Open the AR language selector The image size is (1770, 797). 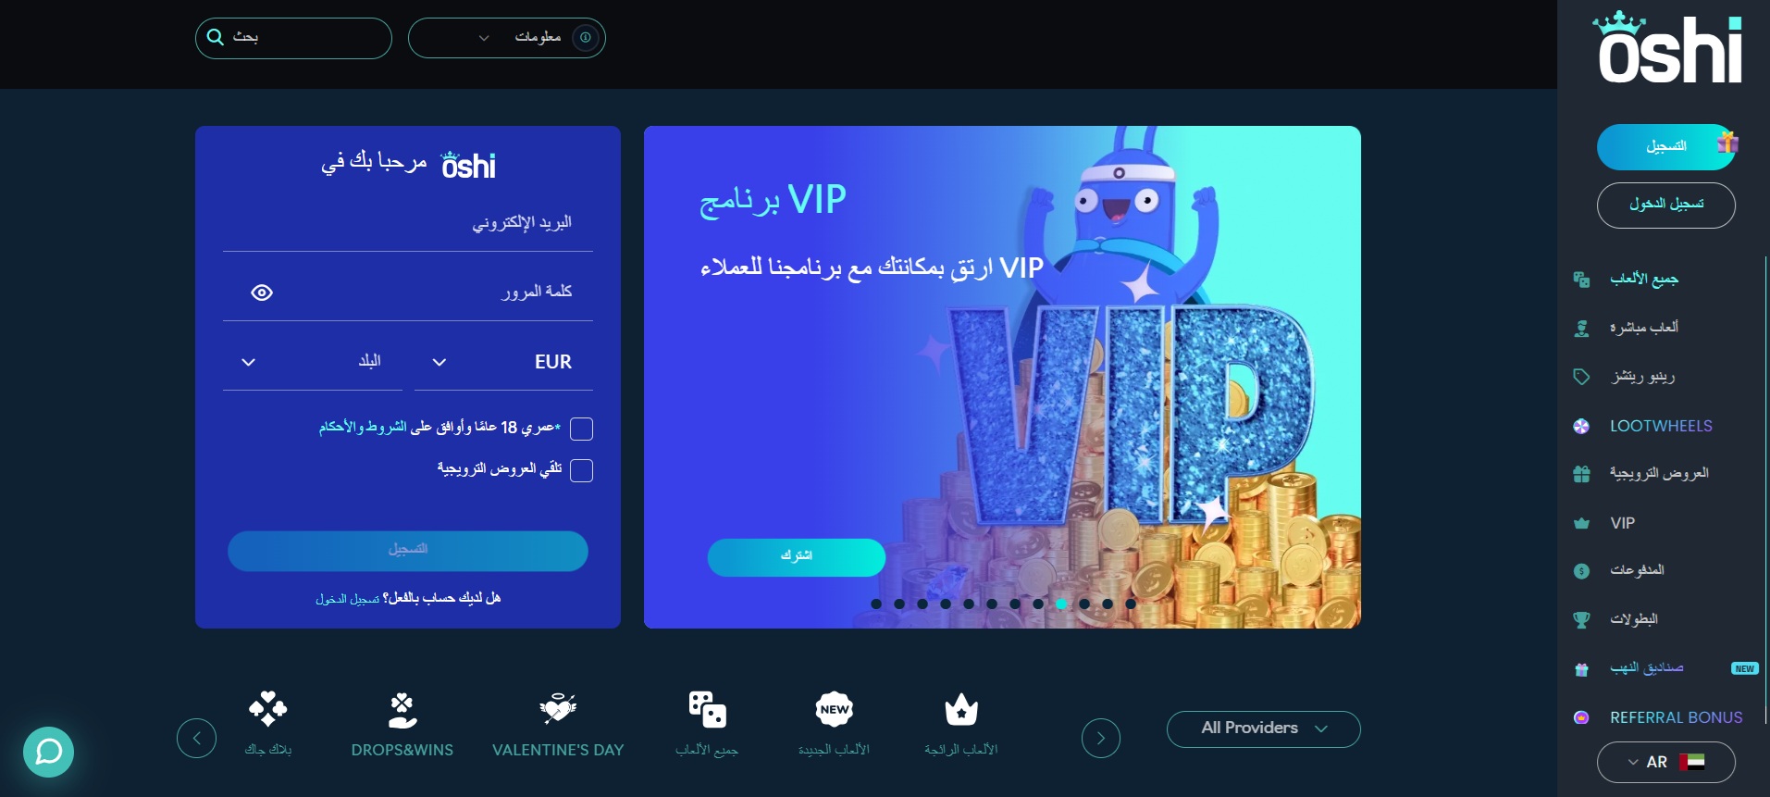[1665, 762]
